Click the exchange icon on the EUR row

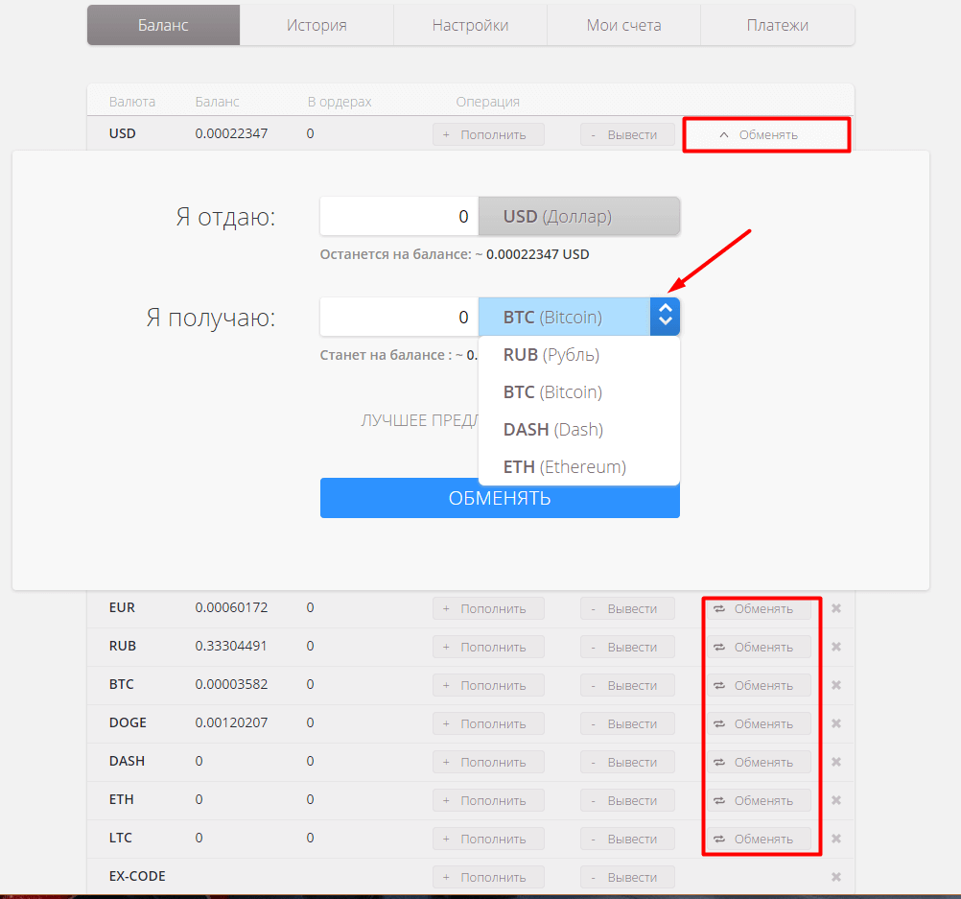717,607
